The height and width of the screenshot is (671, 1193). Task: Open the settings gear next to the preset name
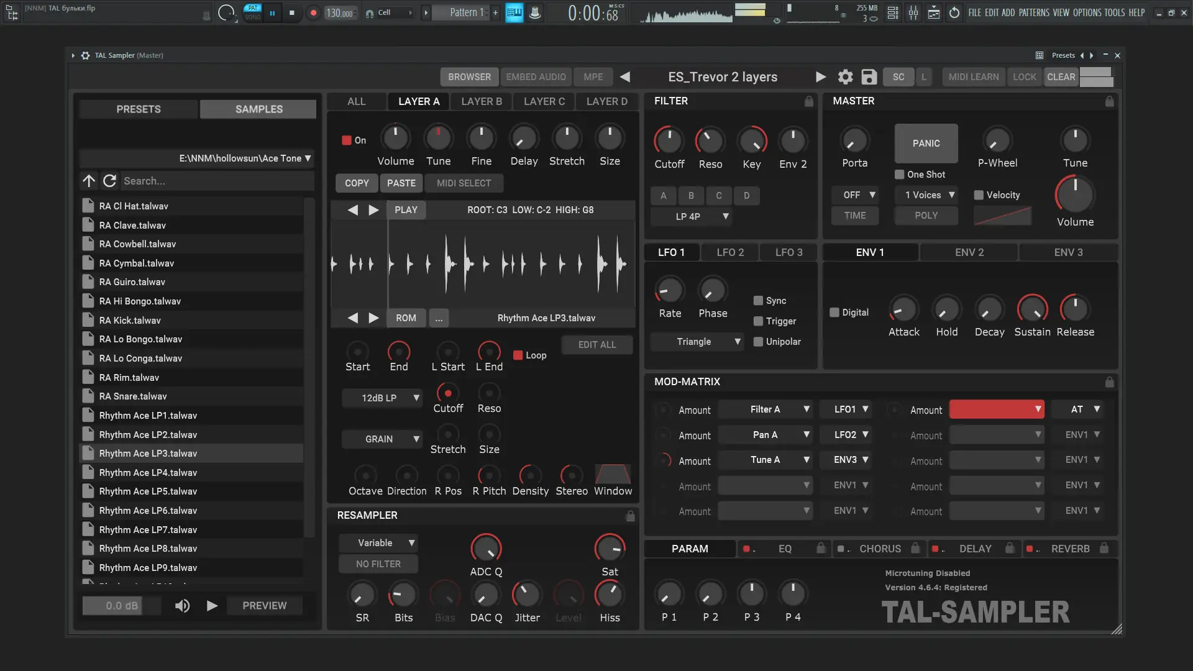pos(845,77)
